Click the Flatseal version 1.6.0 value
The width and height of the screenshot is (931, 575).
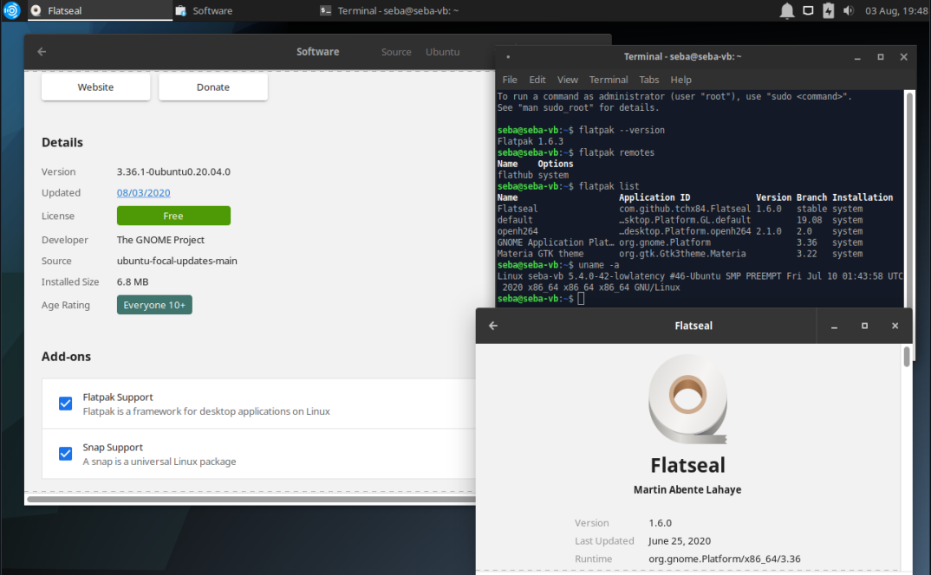[661, 523]
